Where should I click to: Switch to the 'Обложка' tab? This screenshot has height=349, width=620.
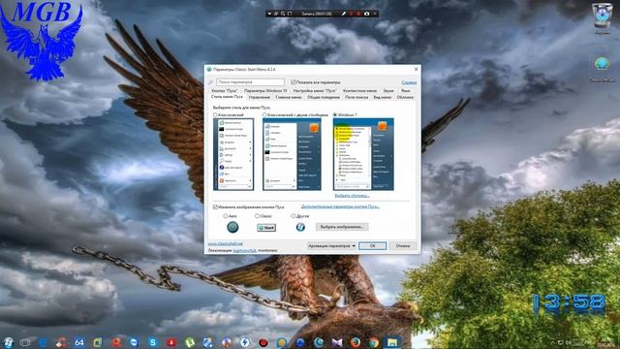tap(405, 97)
